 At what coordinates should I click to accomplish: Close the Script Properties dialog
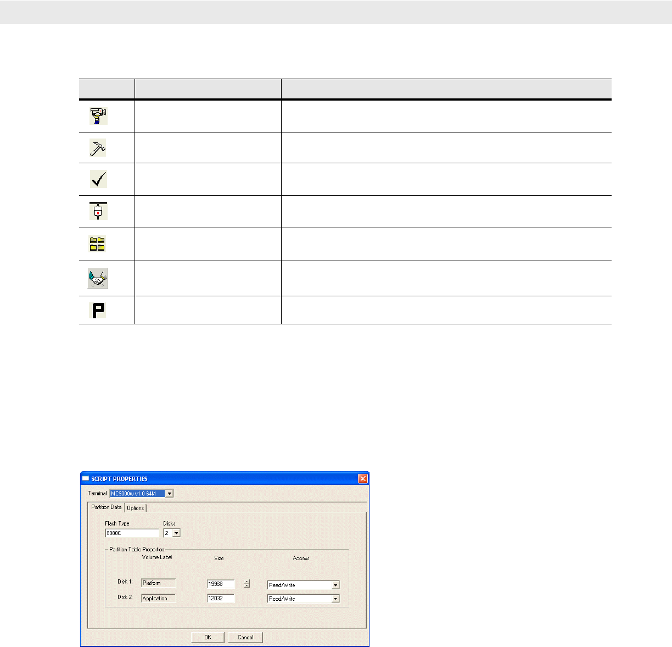tap(363, 479)
